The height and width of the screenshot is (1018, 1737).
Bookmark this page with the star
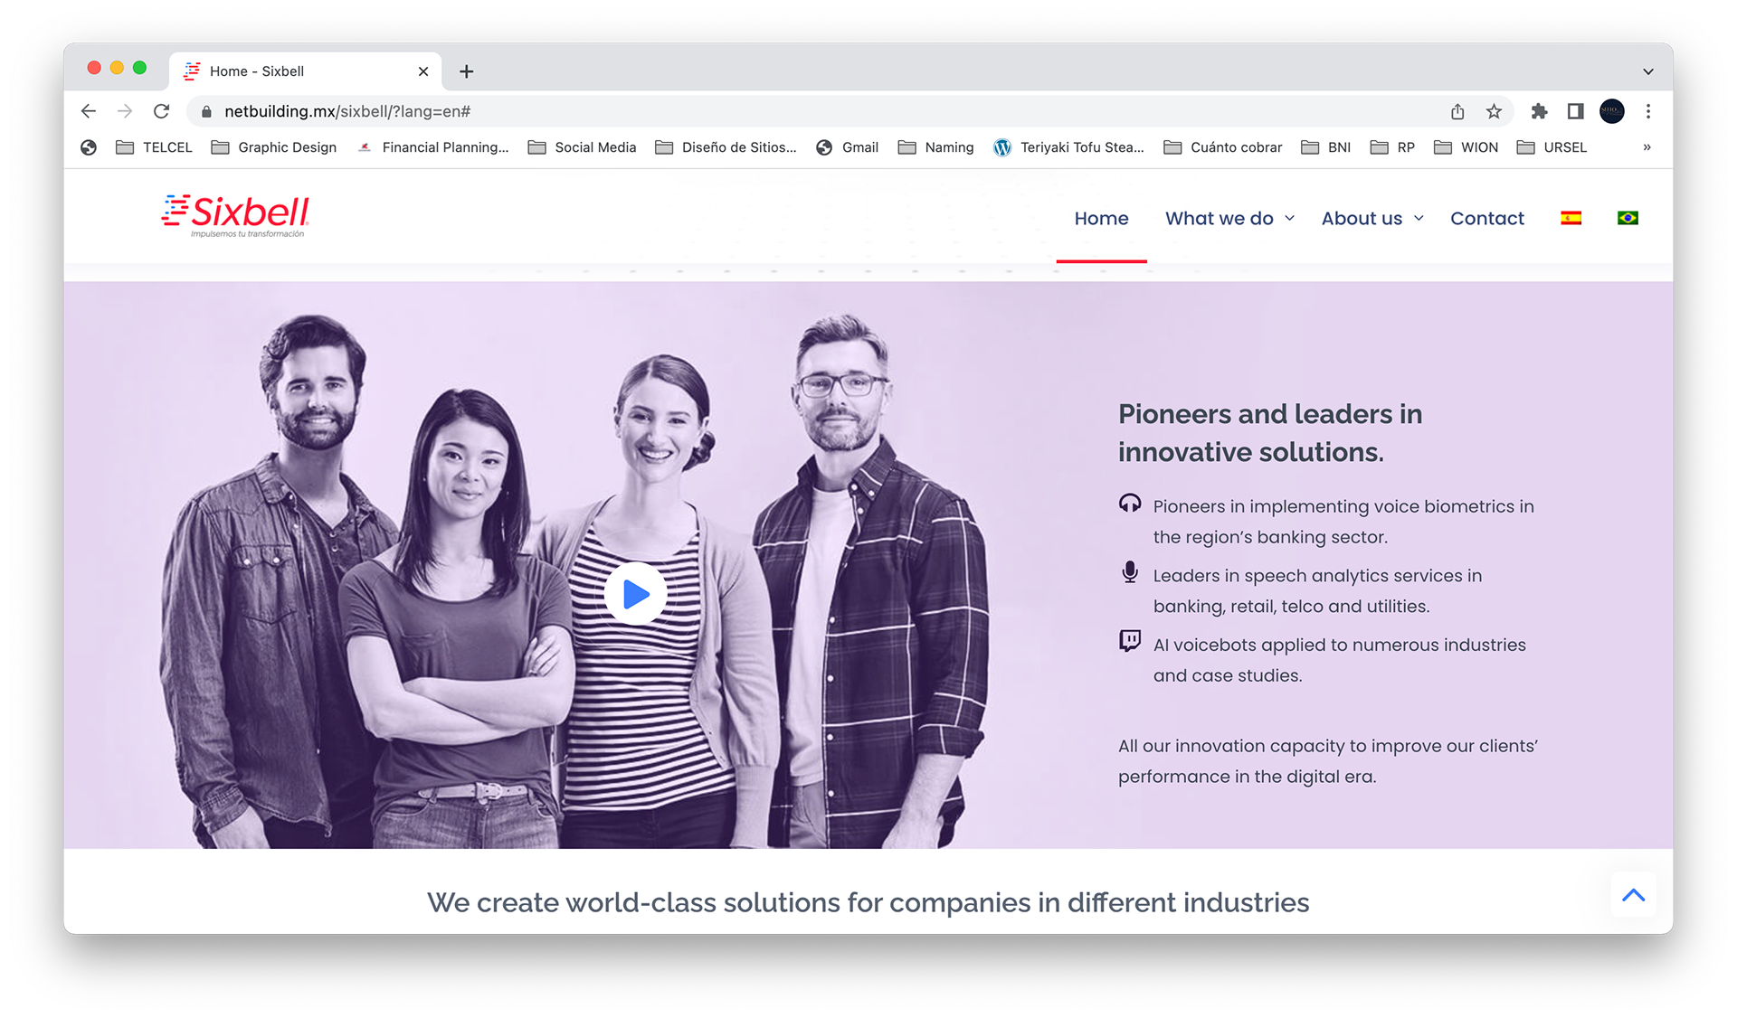tap(1494, 111)
